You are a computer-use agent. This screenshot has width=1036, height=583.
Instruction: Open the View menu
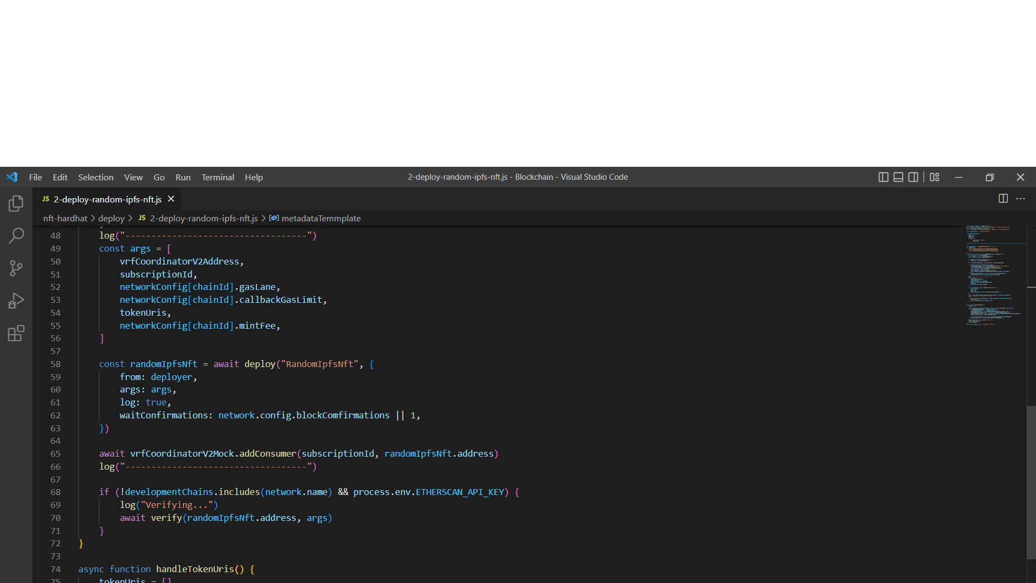click(x=133, y=177)
